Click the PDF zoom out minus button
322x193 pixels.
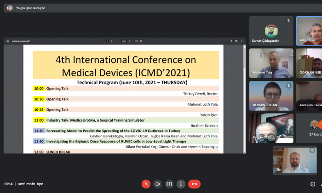tap(118, 41)
